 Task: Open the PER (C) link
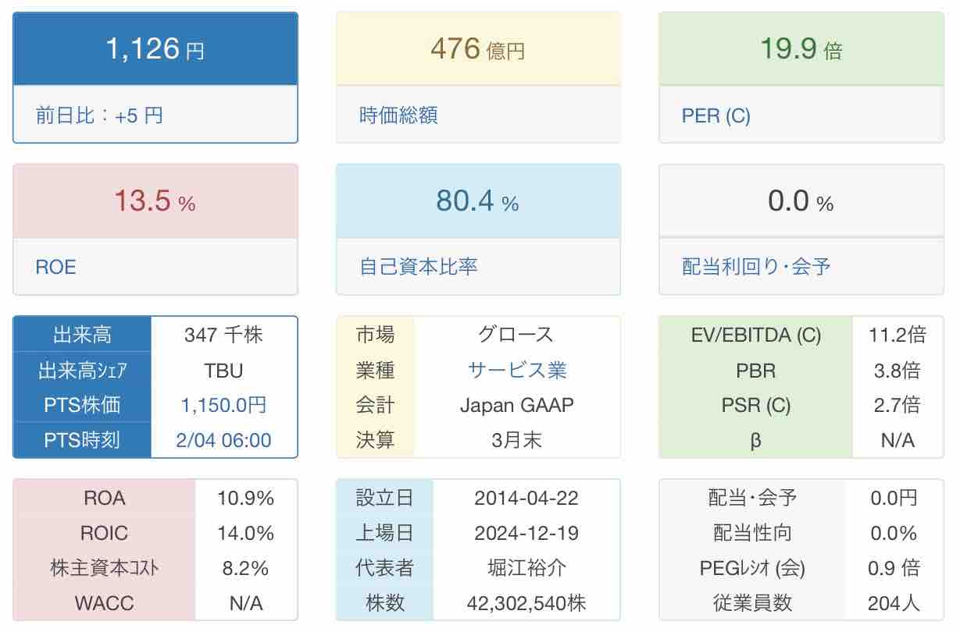click(716, 115)
